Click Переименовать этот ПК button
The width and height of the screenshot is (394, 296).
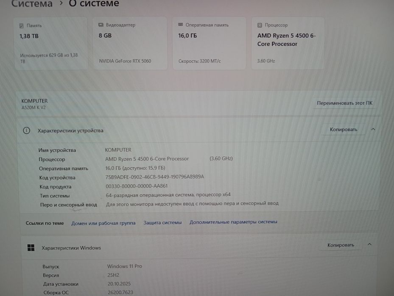tap(344, 103)
